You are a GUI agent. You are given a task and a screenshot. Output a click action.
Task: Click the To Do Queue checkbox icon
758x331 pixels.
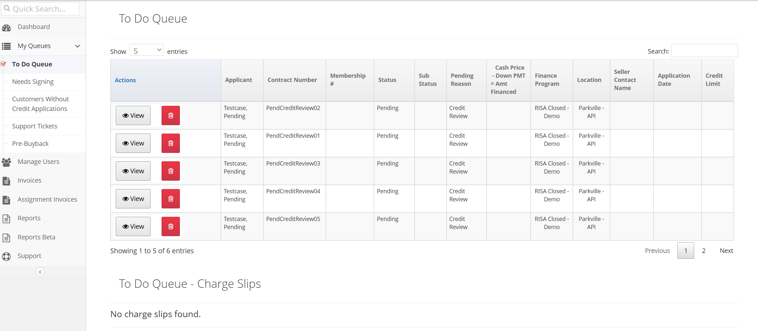point(4,64)
